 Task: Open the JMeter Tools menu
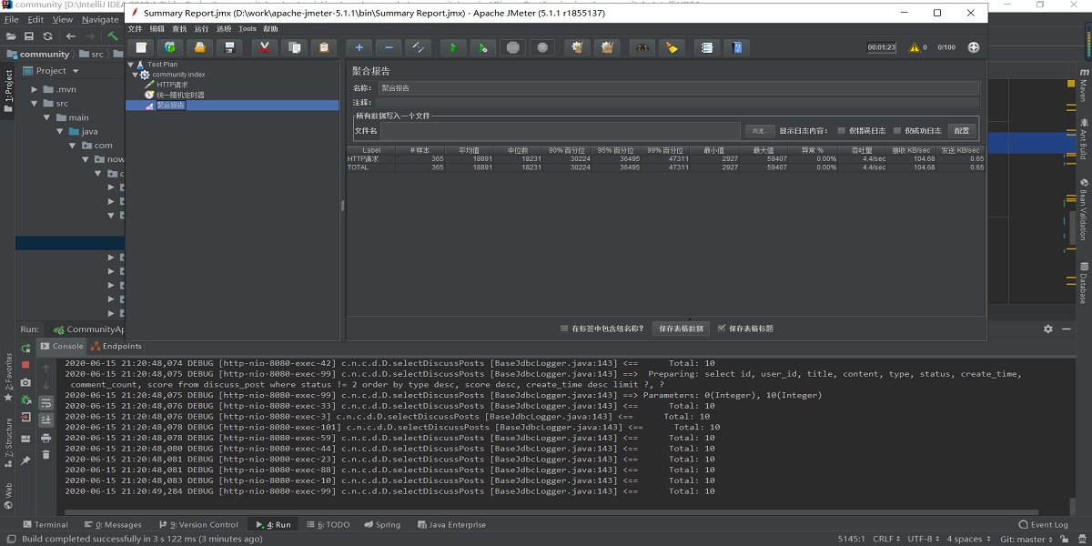point(248,29)
